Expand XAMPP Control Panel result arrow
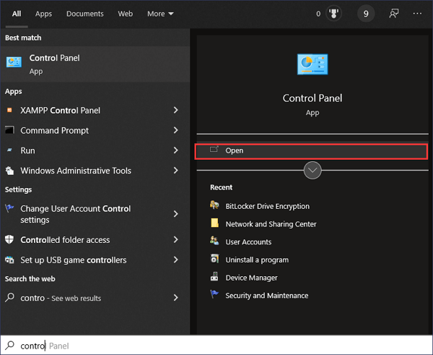433x355 pixels. pyautogui.click(x=176, y=111)
